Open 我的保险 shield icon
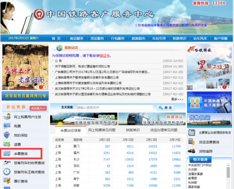Image resolution: width=234 pixels, height=189 pixels. [7, 135]
